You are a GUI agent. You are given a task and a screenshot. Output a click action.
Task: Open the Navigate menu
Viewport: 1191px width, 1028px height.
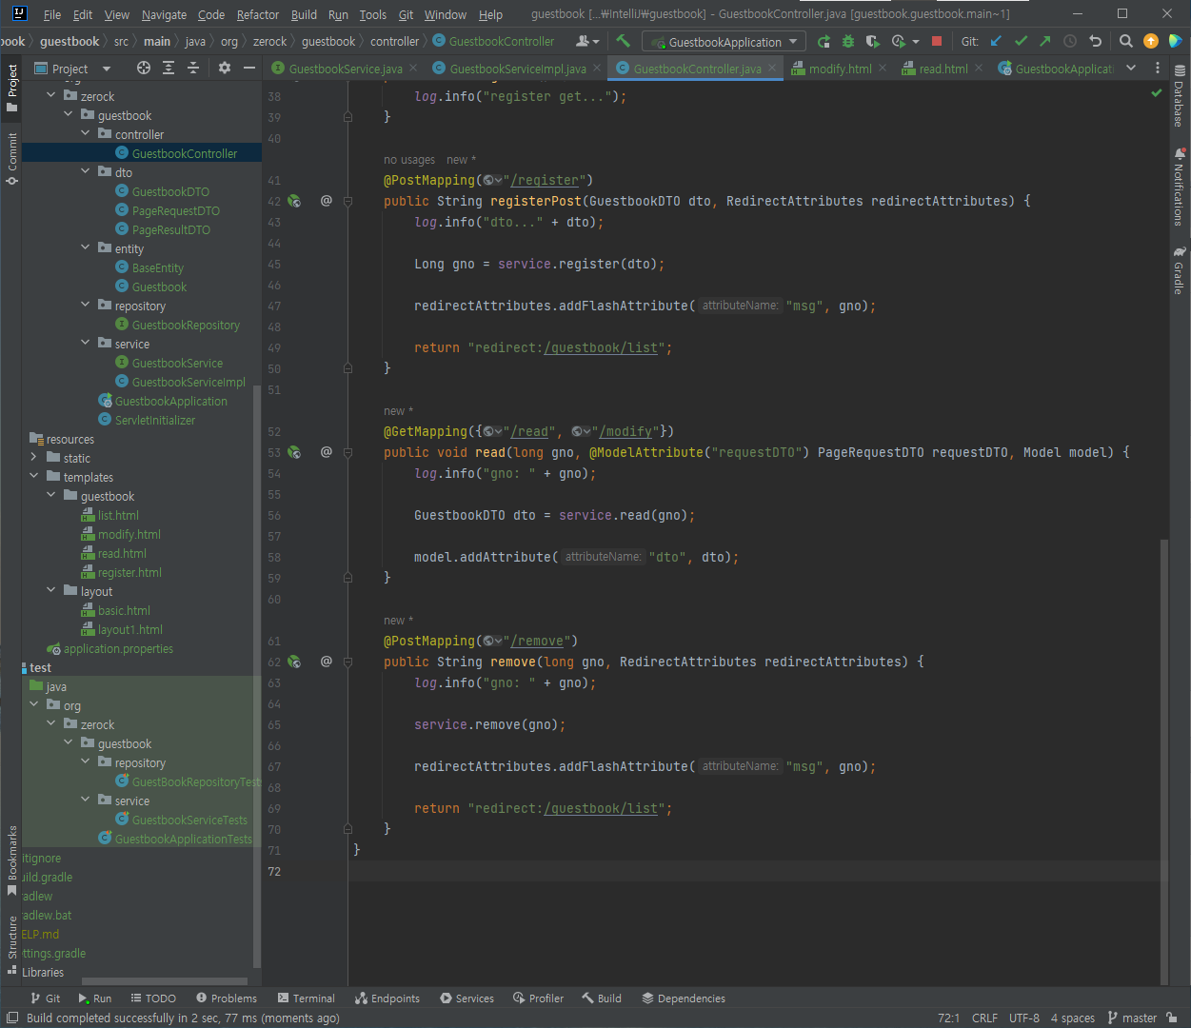[164, 14]
